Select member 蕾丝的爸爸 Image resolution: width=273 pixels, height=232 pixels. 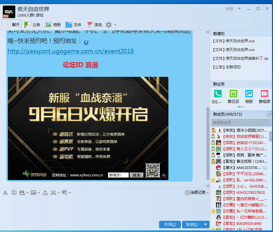click(x=241, y=199)
